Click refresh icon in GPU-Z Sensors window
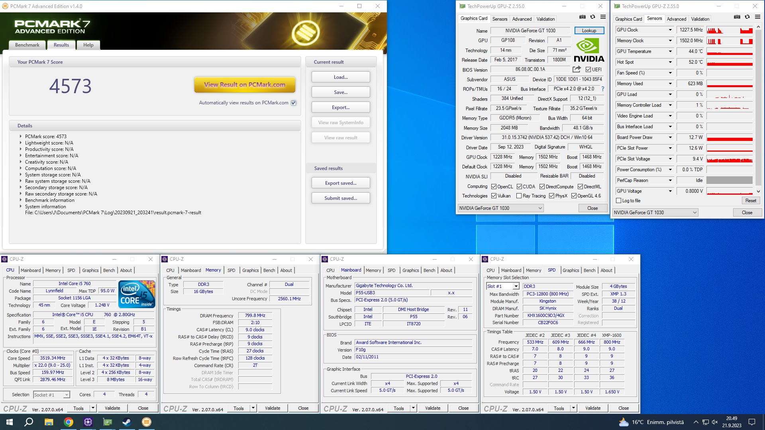This screenshot has width=765, height=430. [747, 17]
